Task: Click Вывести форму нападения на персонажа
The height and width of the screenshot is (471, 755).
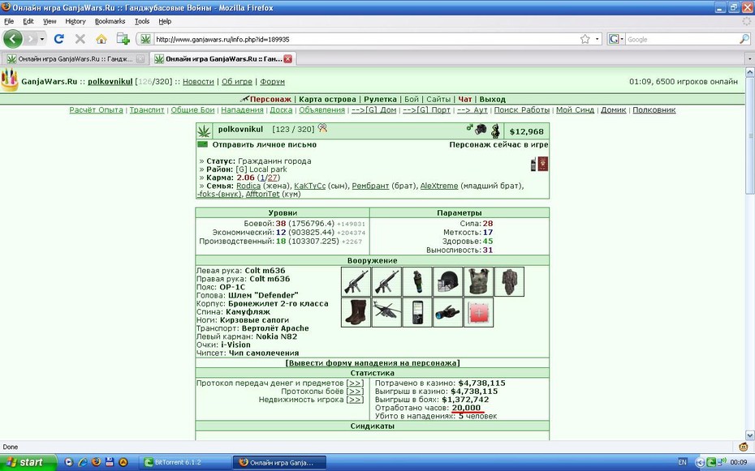Action: click(x=372, y=363)
